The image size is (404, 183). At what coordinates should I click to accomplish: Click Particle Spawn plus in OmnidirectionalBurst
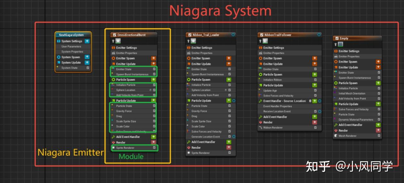(x=153, y=80)
